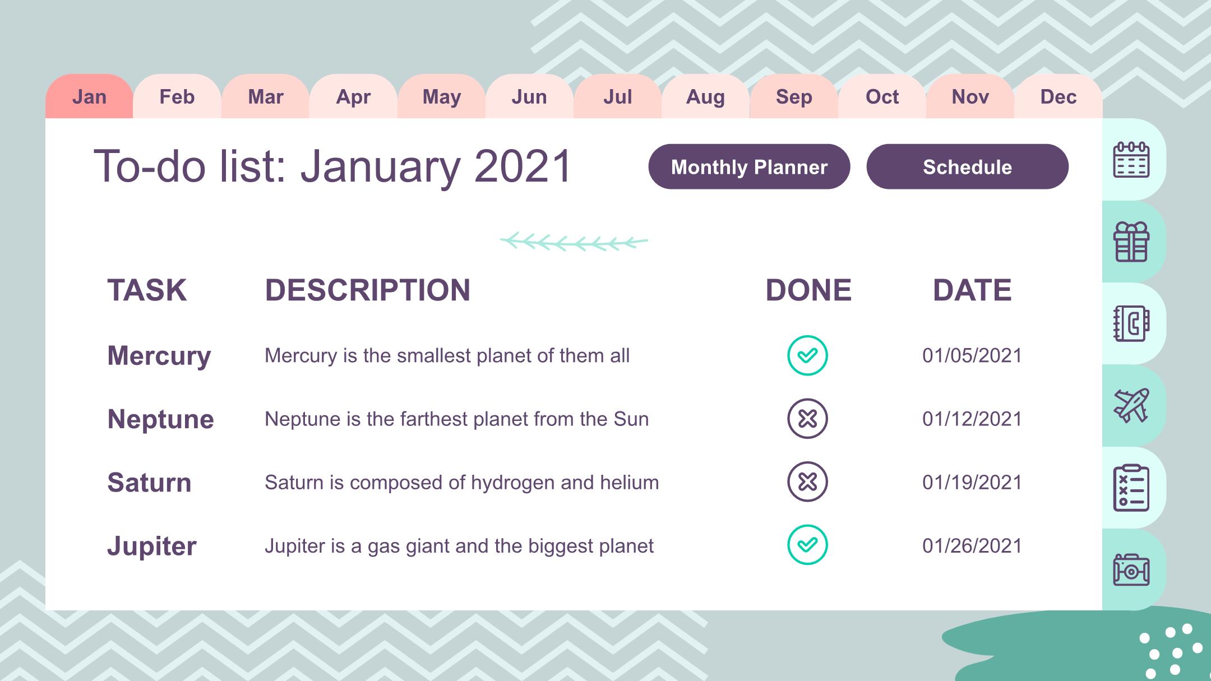
Task: Toggle Mercury's green done checkmark
Action: tap(807, 355)
